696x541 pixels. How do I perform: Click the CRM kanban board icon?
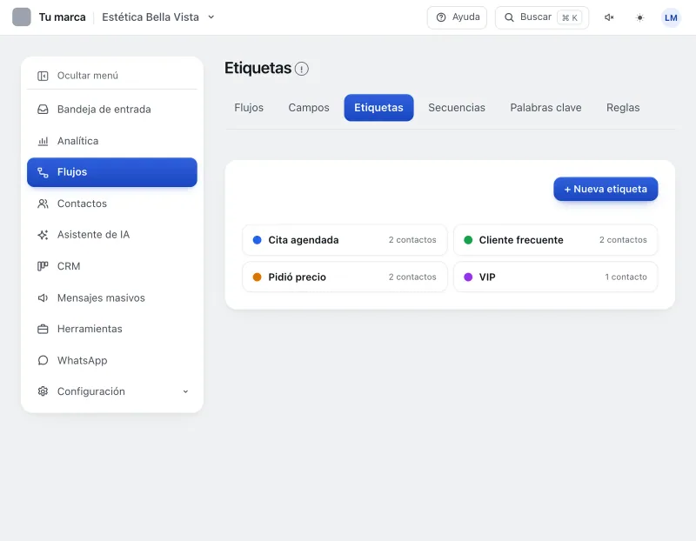(43, 266)
